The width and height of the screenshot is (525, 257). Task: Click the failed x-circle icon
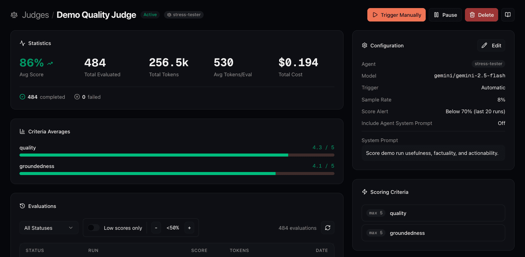77,97
